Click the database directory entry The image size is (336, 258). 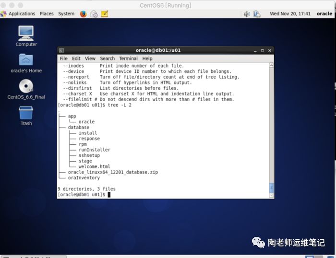tap(78, 127)
